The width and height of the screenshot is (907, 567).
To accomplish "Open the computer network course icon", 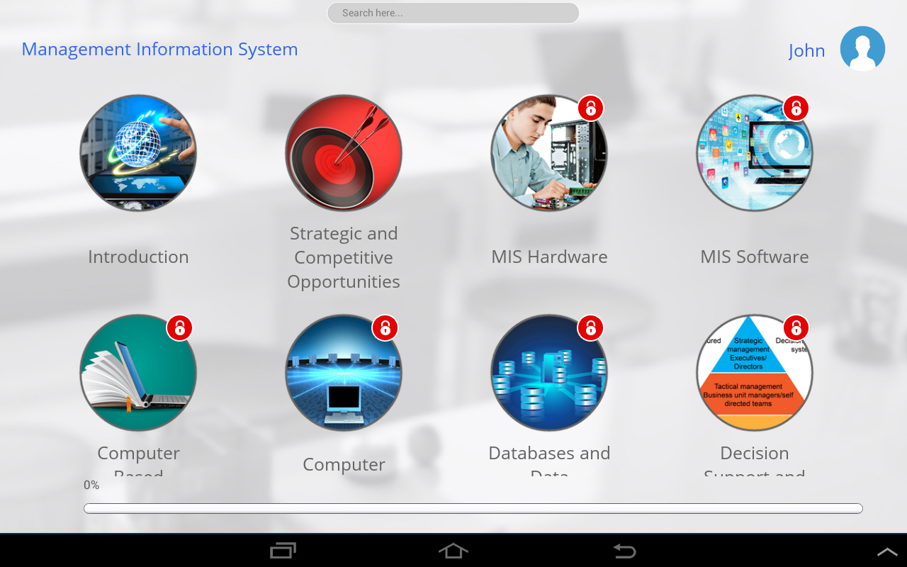I will tap(344, 373).
